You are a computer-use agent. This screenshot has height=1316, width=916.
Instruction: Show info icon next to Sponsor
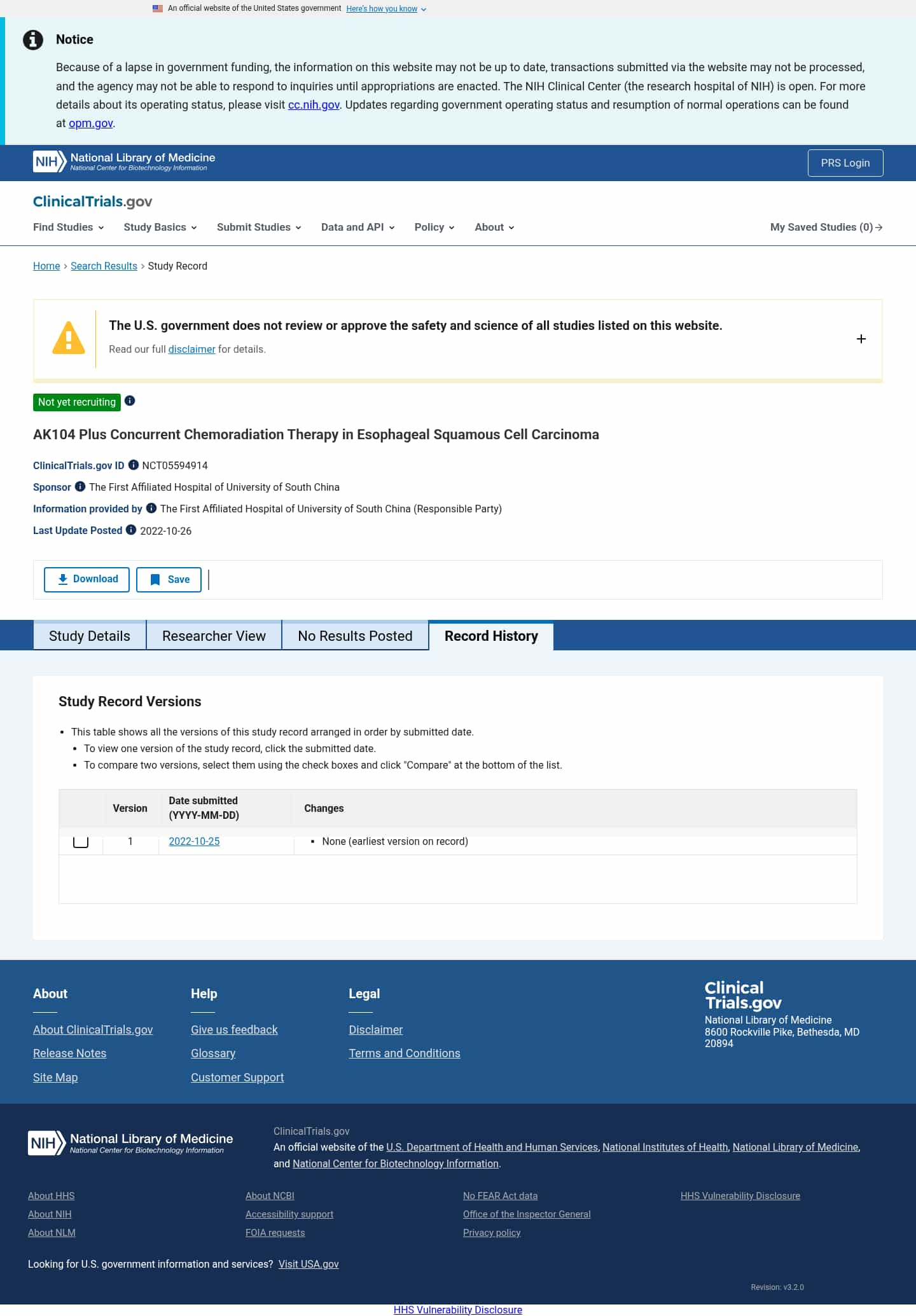pyautogui.click(x=80, y=486)
